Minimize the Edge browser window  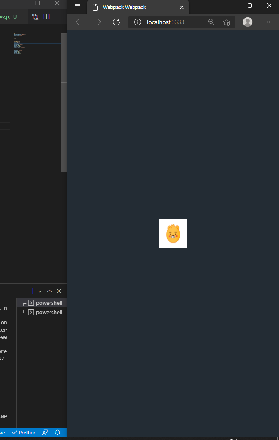tap(230, 6)
